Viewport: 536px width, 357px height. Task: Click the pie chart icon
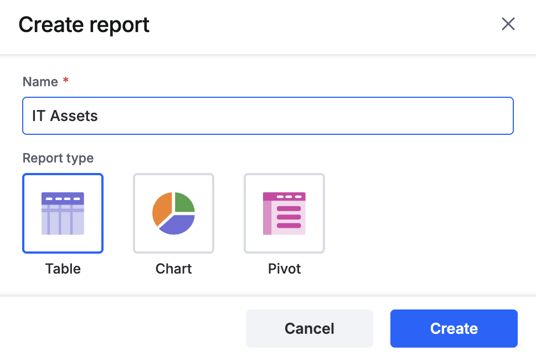coord(174,213)
